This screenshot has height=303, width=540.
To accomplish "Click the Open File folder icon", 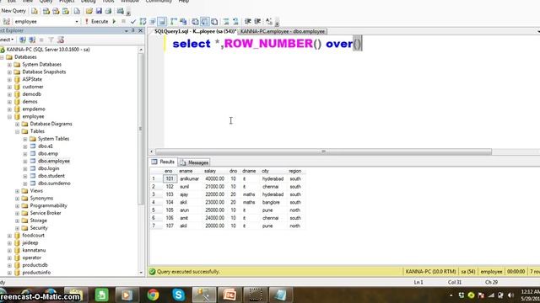I will pyautogui.click(x=89, y=11).
